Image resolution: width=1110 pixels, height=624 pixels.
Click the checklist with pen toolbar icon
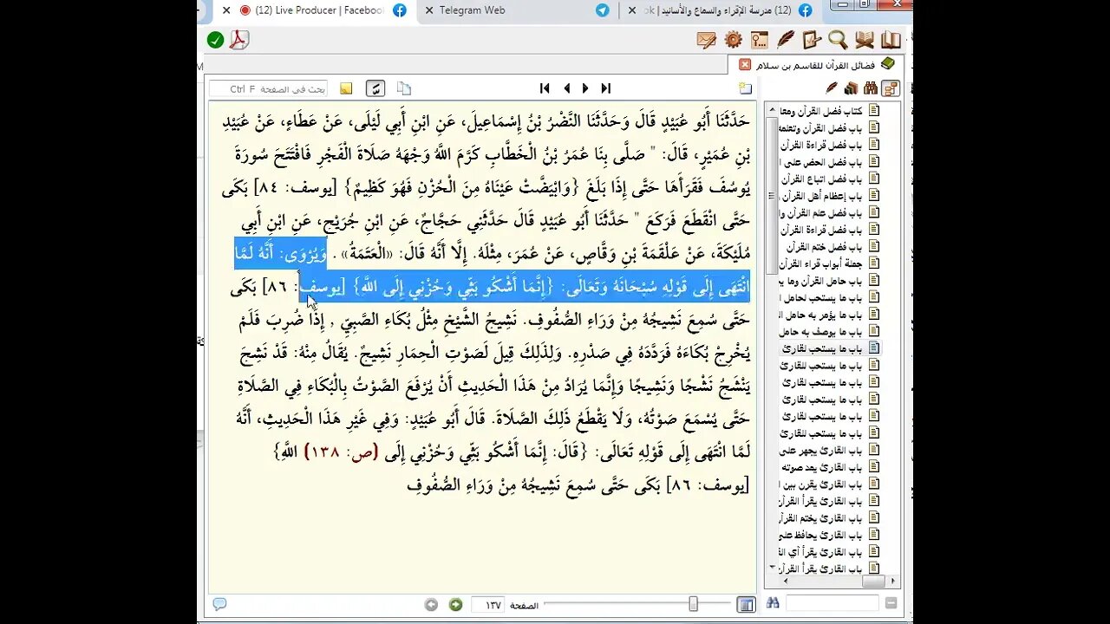(x=812, y=40)
